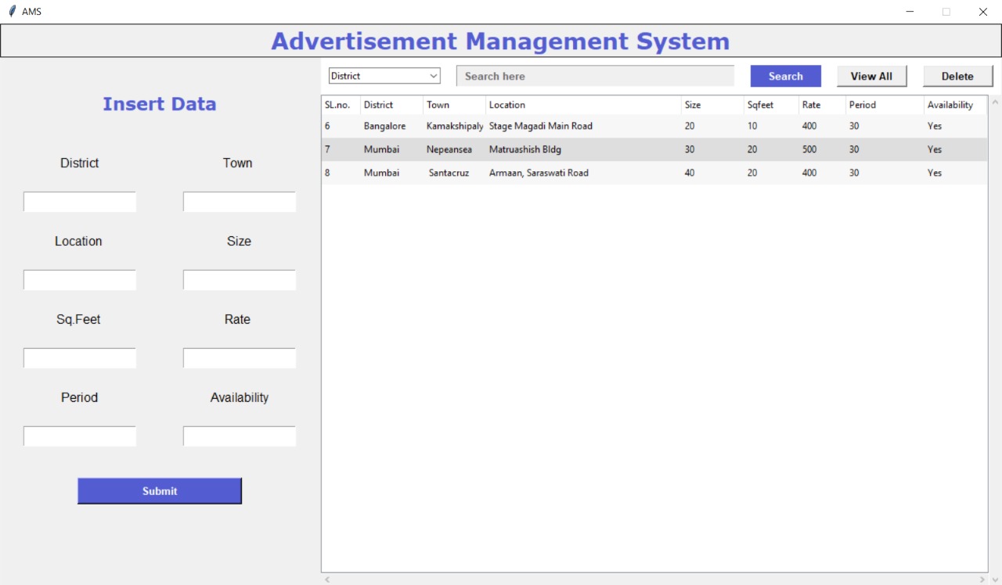Click the Location entry box
This screenshot has height=585, width=1002.
click(x=80, y=280)
